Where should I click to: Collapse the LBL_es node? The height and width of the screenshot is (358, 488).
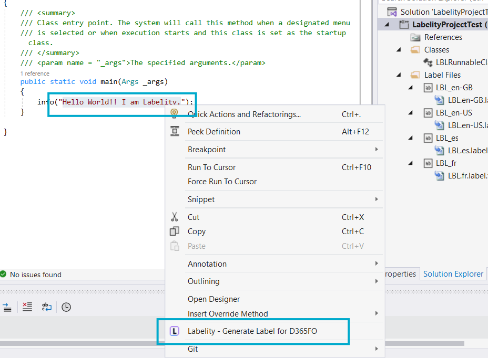411,138
